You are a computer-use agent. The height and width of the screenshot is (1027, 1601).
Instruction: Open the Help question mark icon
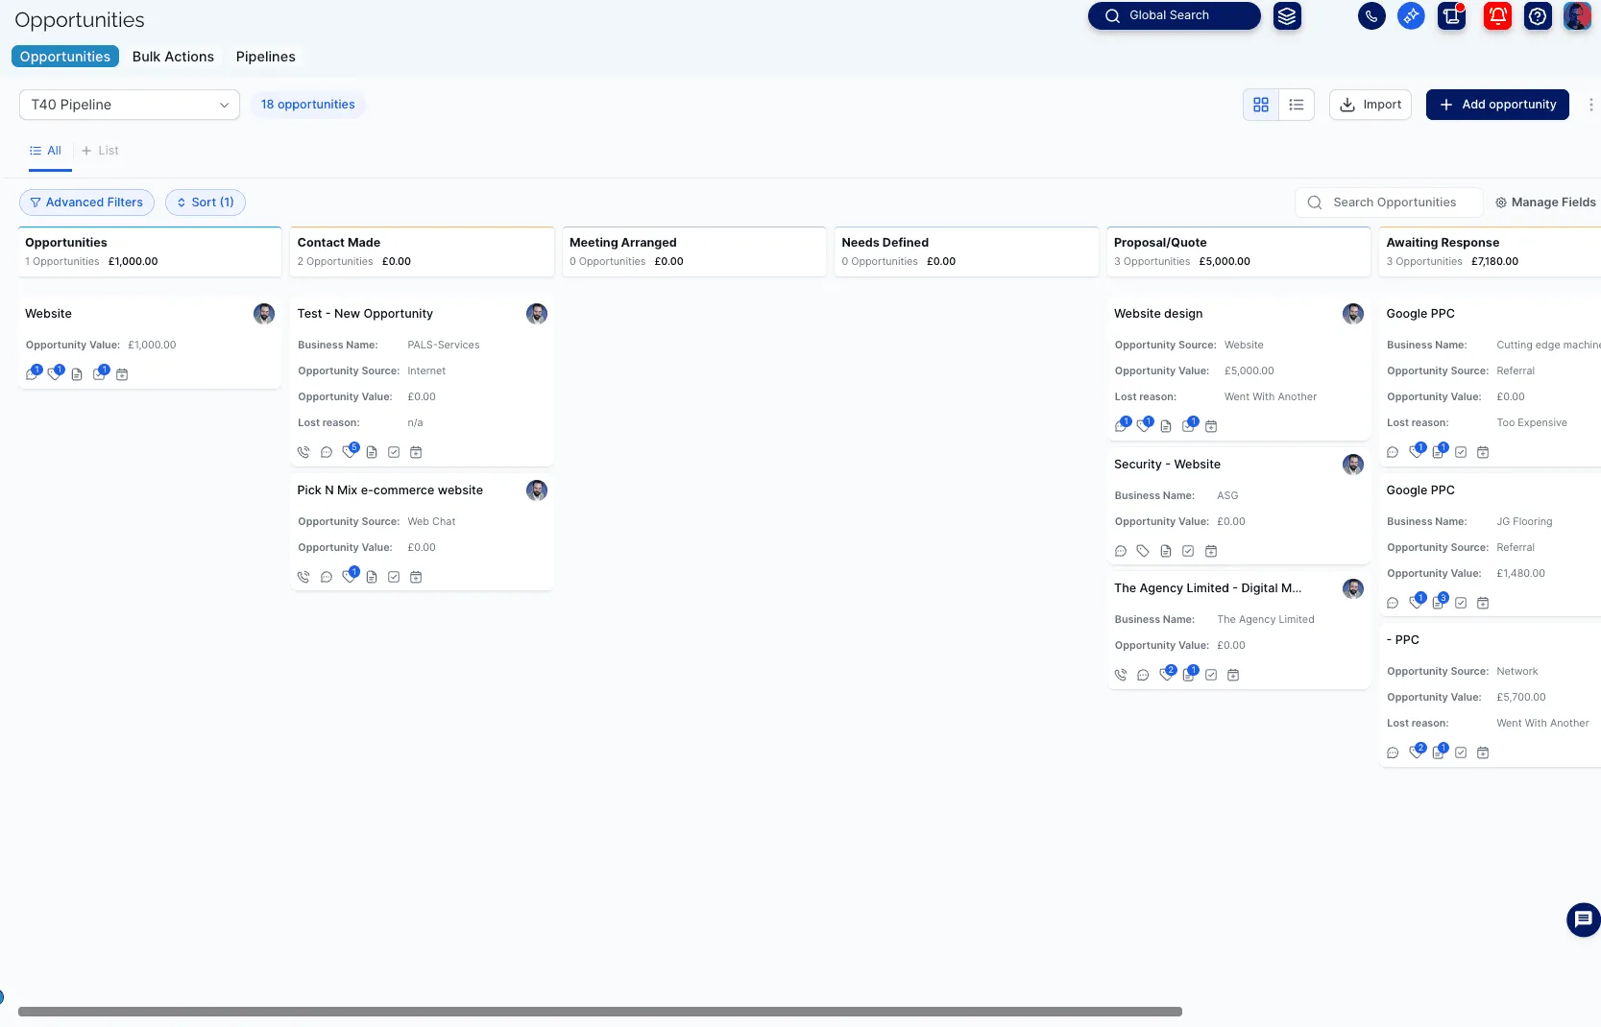[1538, 15]
